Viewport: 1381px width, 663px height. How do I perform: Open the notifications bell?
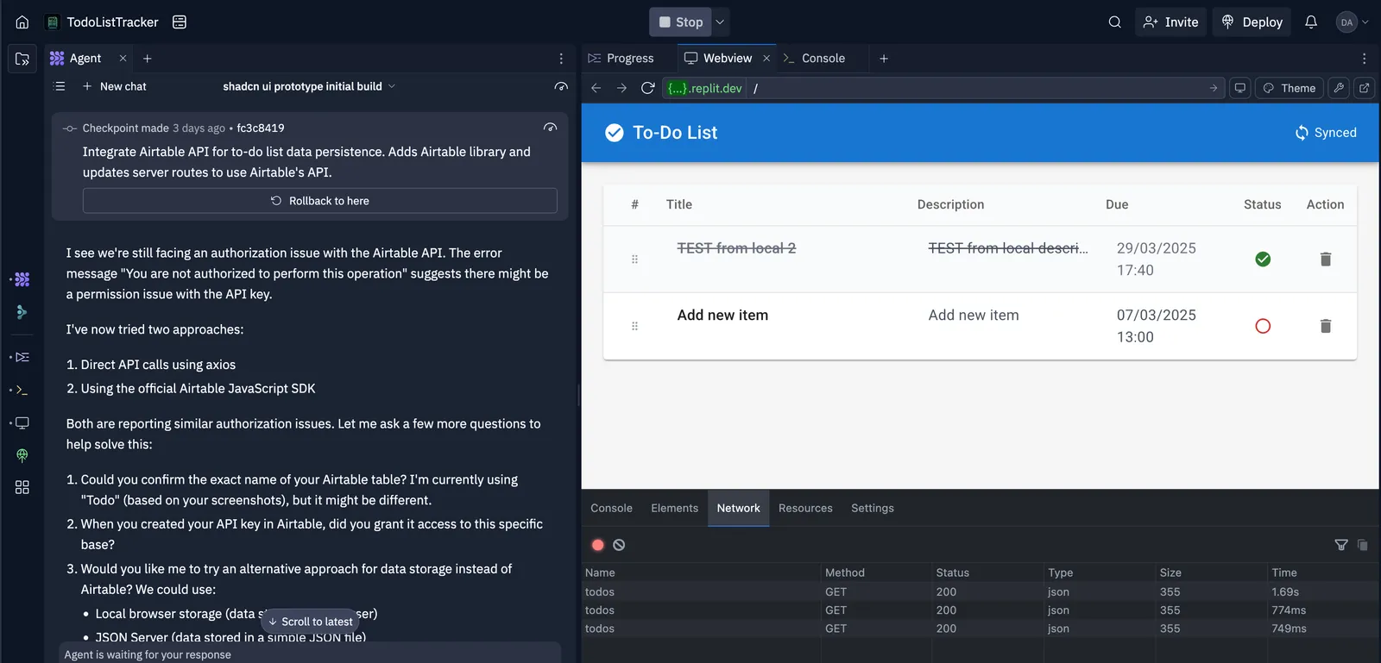click(1311, 22)
